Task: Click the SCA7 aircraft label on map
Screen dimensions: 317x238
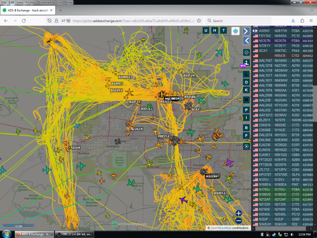Action: (195, 109)
